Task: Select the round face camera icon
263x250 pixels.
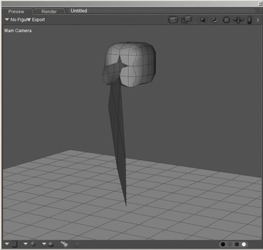Action: click(226, 20)
